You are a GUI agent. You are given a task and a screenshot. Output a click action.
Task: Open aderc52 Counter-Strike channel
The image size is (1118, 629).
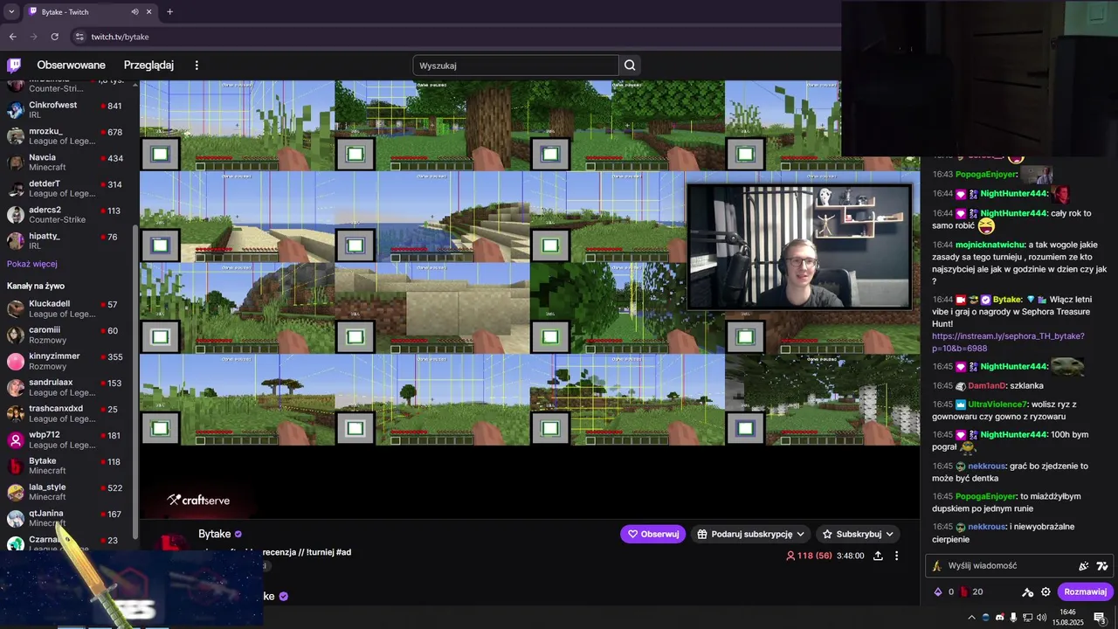tap(67, 215)
